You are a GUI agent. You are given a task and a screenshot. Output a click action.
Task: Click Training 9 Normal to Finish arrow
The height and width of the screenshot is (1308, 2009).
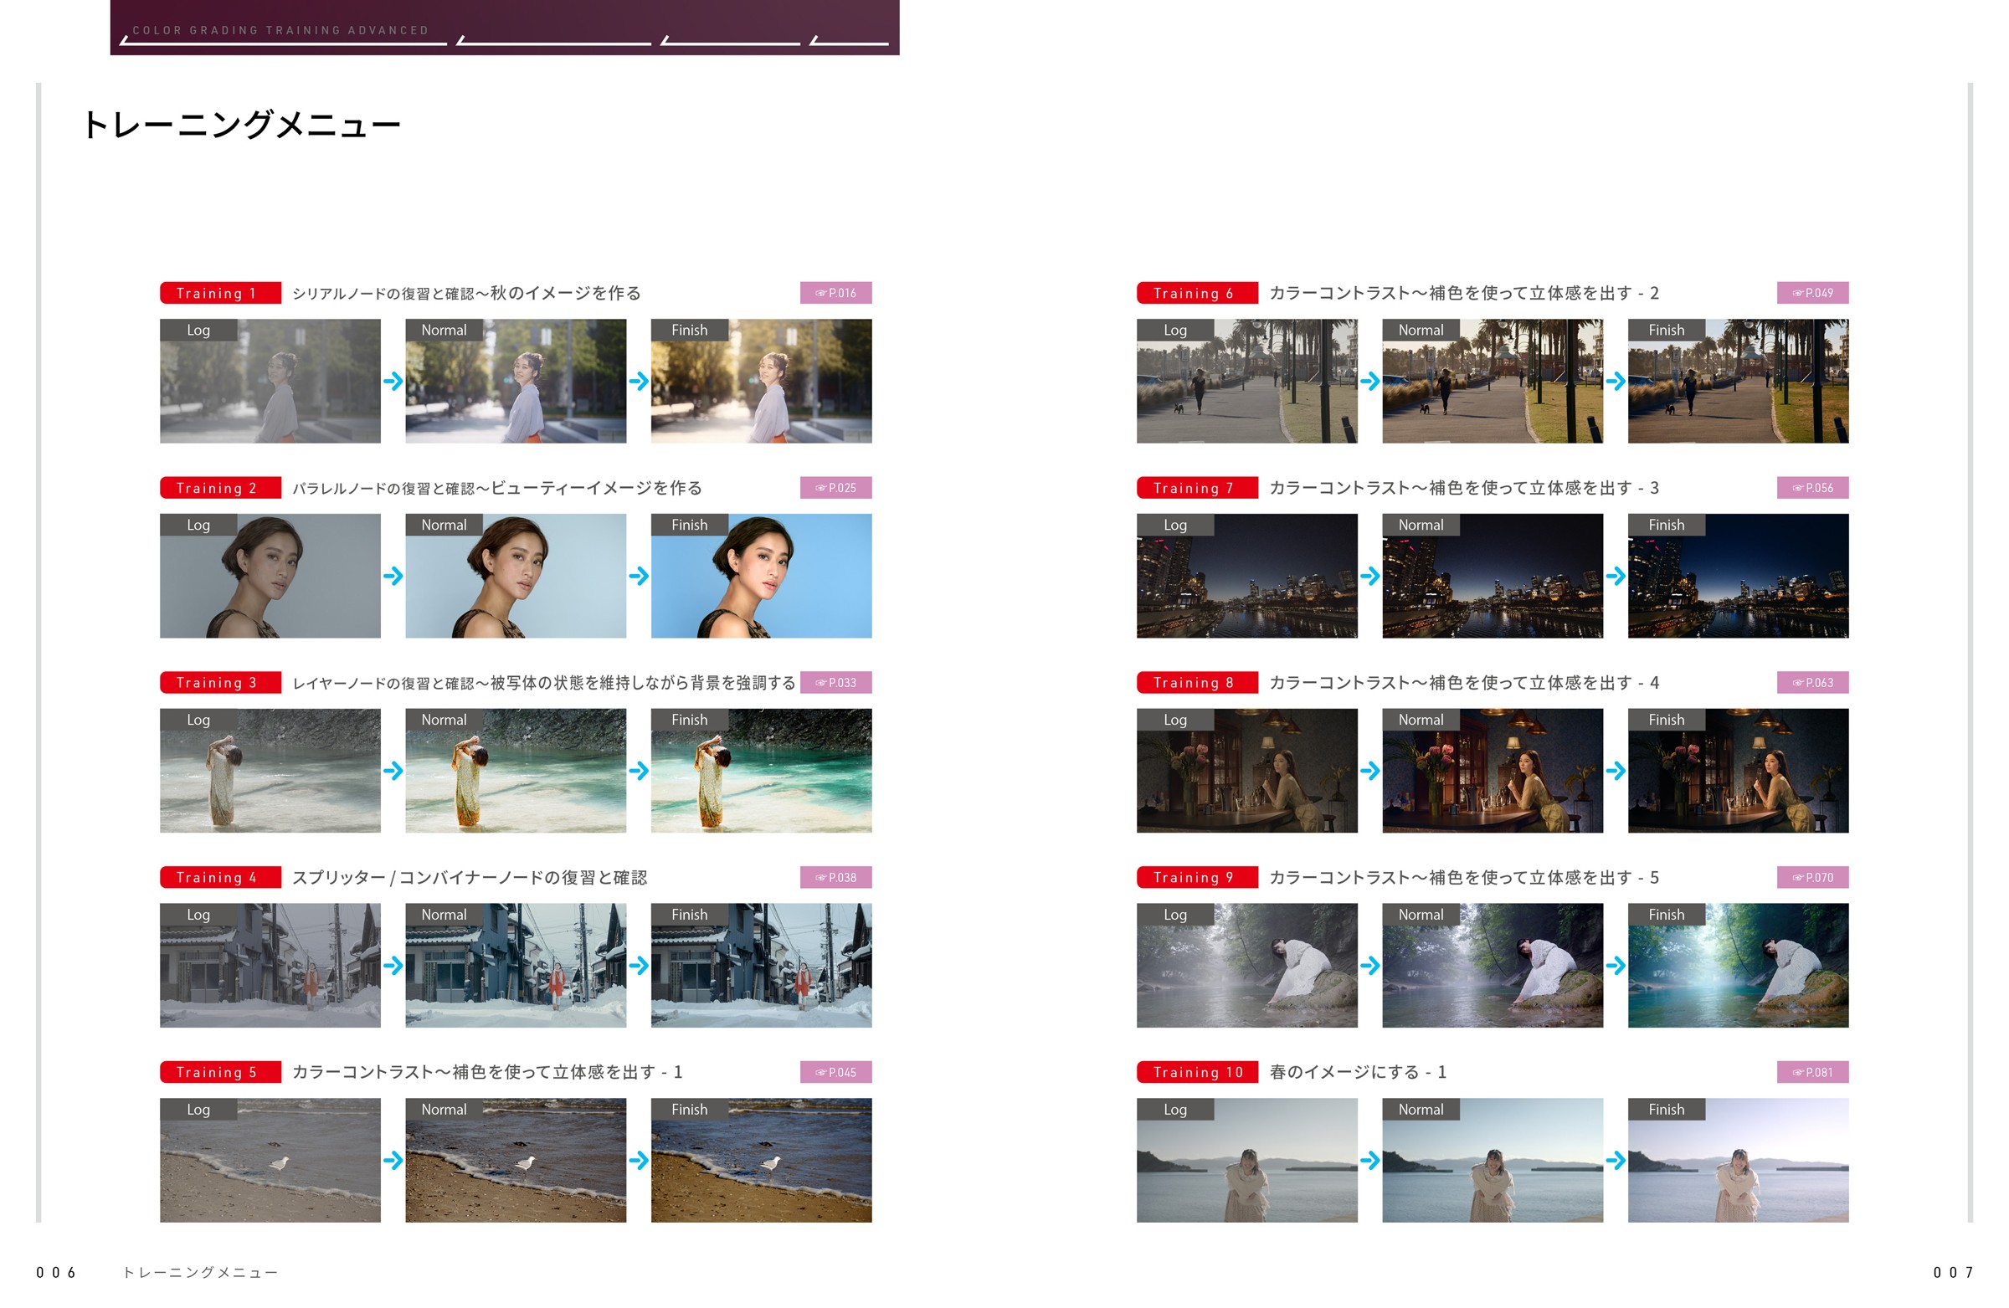(x=1615, y=966)
